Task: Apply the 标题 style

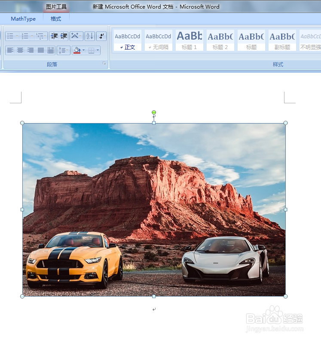Action: [251, 40]
